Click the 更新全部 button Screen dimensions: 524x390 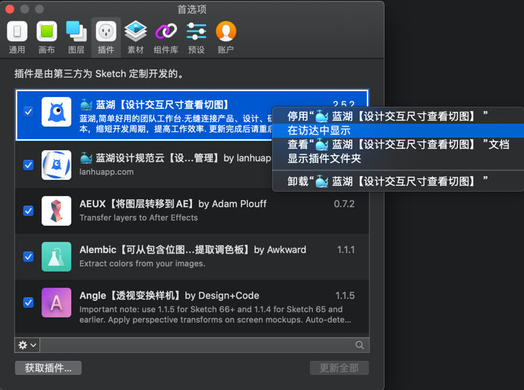(x=339, y=368)
